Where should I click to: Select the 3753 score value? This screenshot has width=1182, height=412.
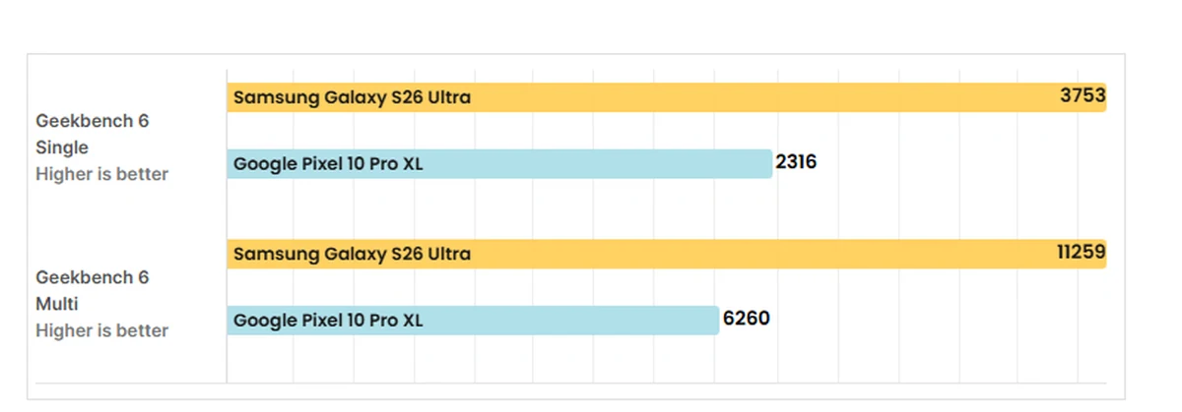1083,96
